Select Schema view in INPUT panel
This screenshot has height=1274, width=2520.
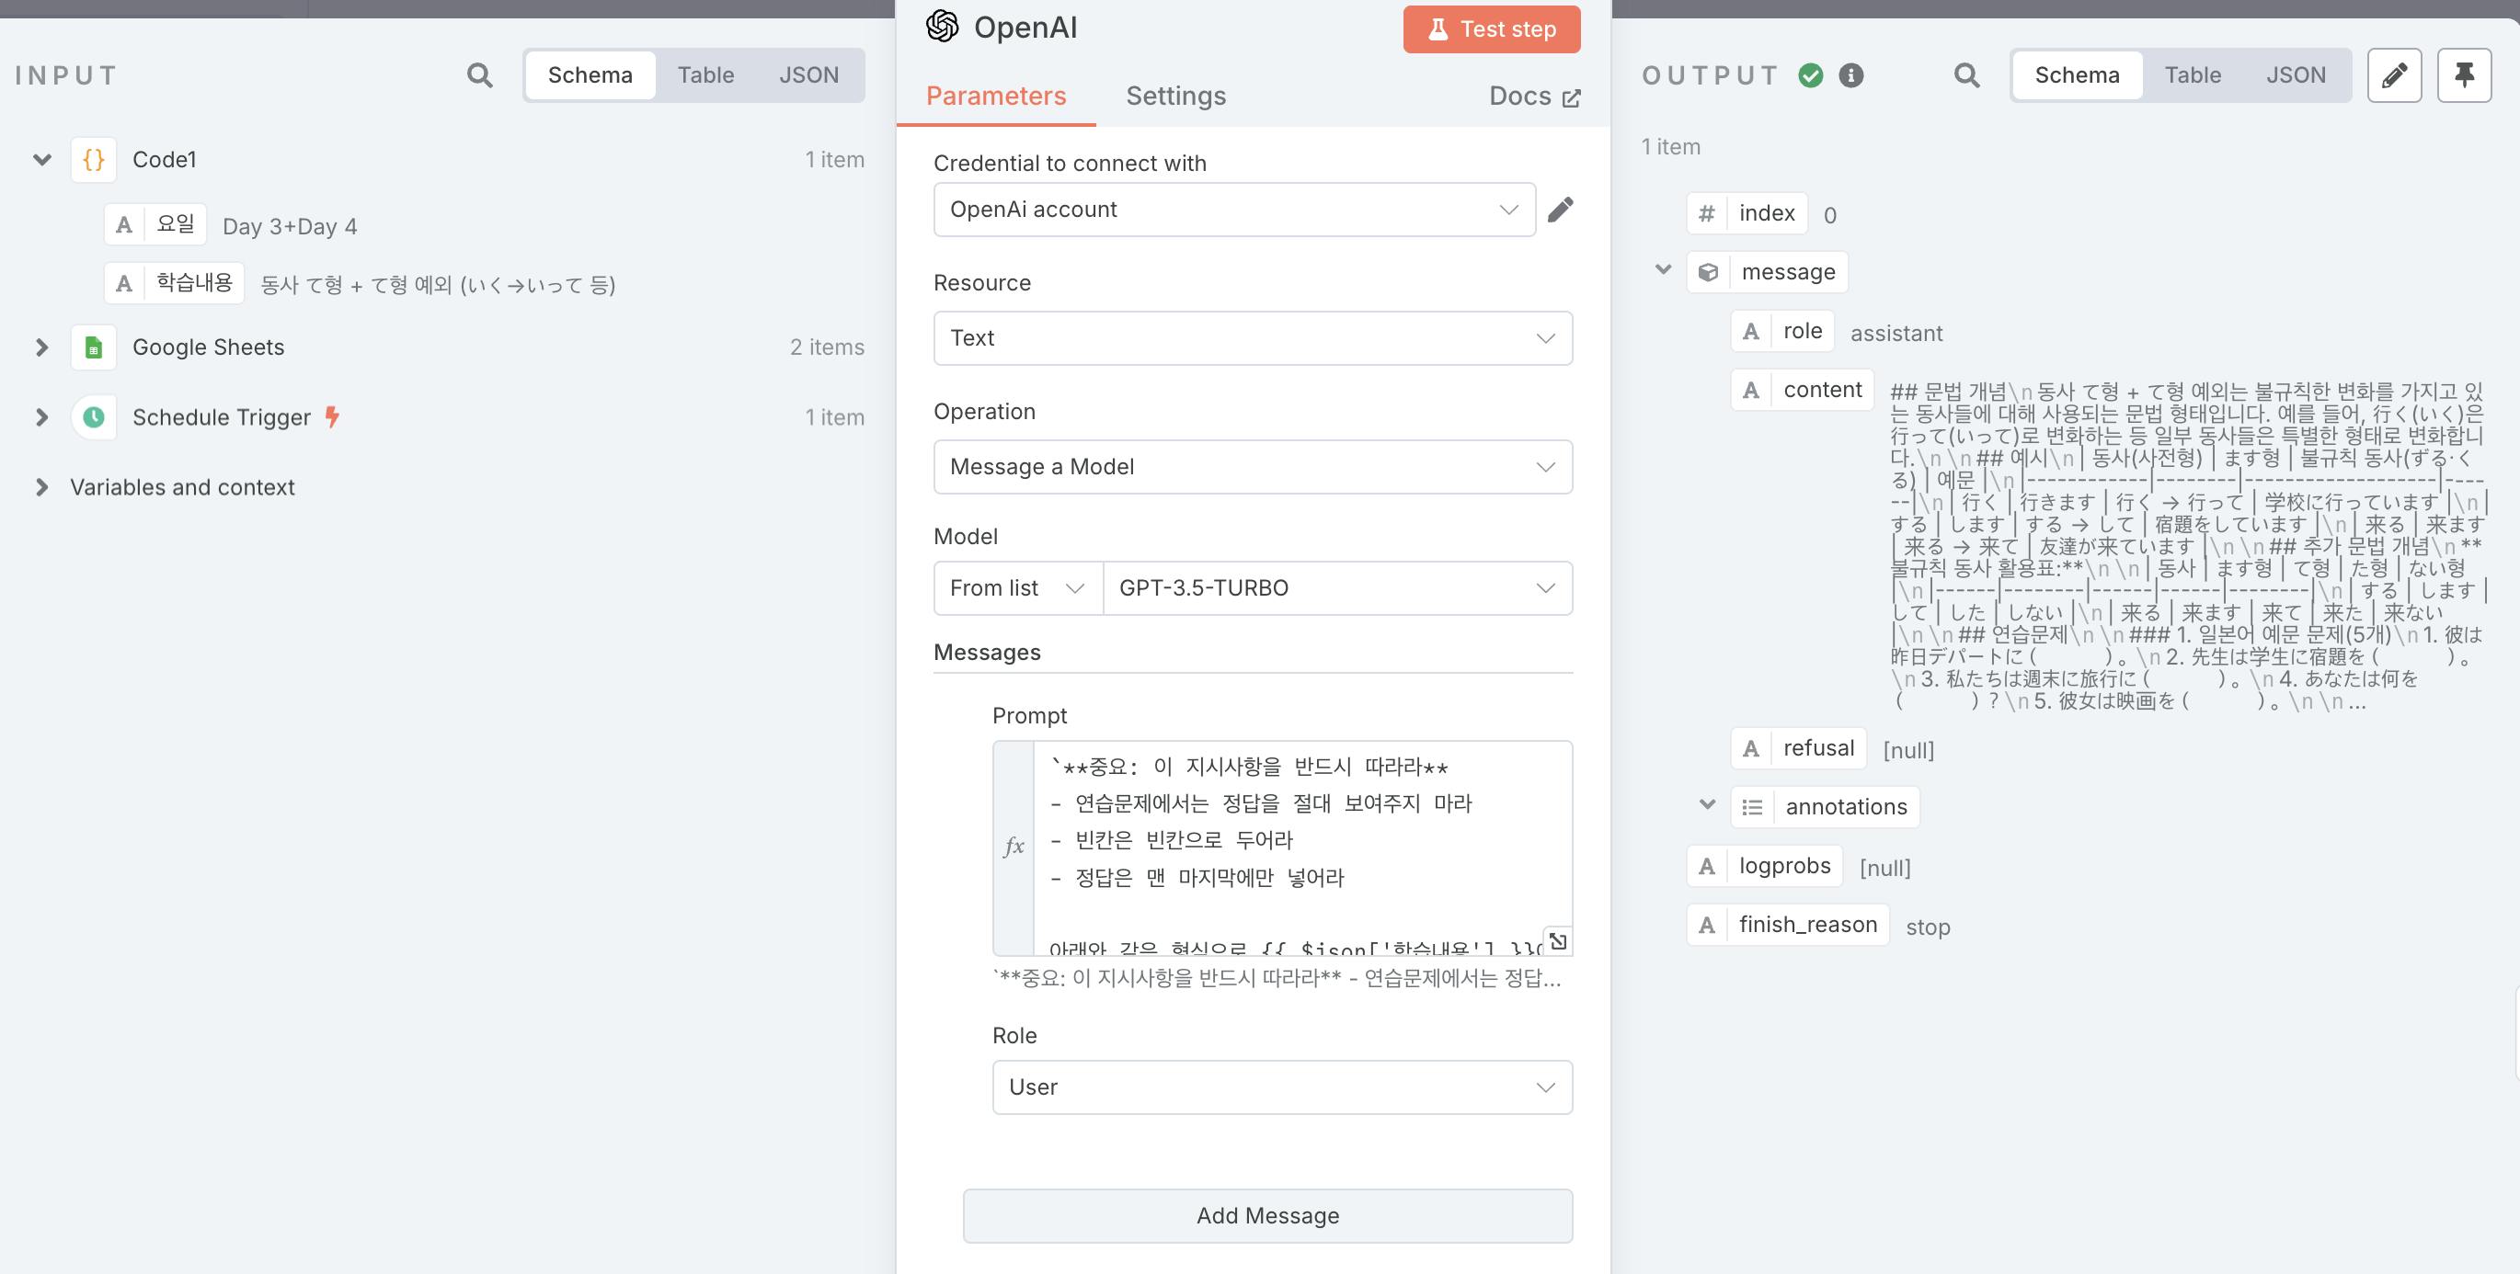click(x=590, y=75)
